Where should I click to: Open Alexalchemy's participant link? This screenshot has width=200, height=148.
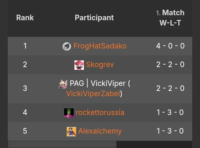100,131
